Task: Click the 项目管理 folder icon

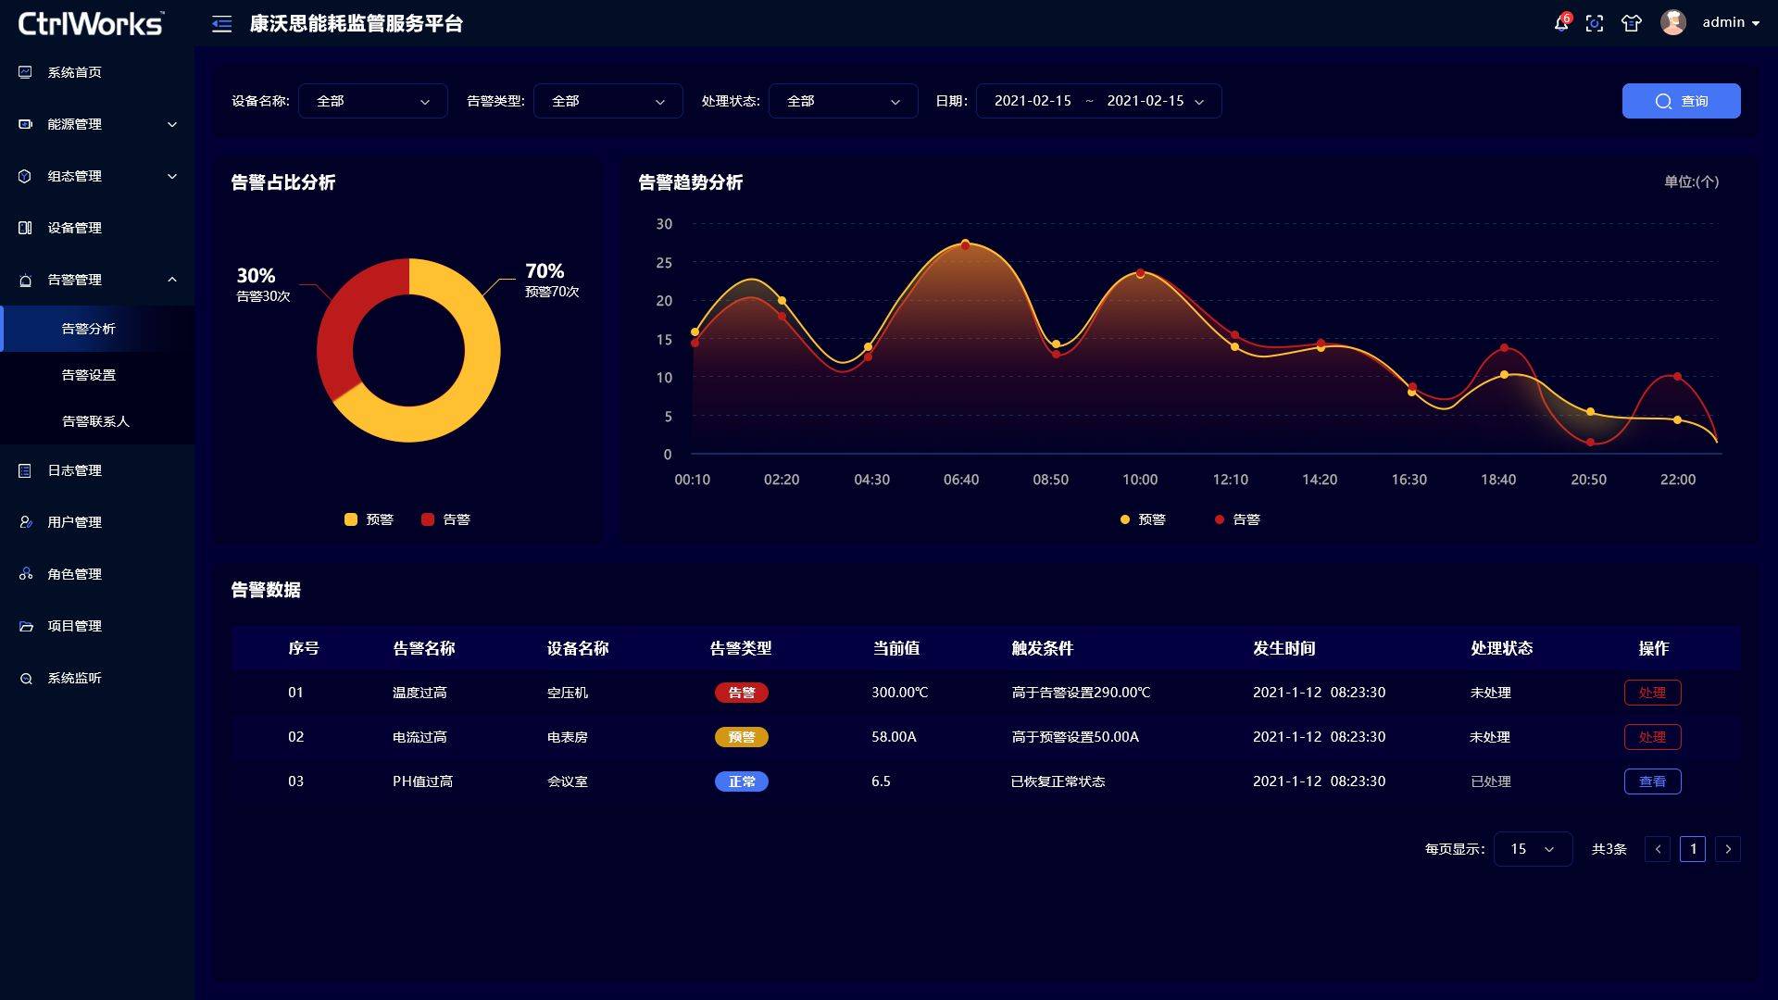Action: pyautogui.click(x=25, y=626)
